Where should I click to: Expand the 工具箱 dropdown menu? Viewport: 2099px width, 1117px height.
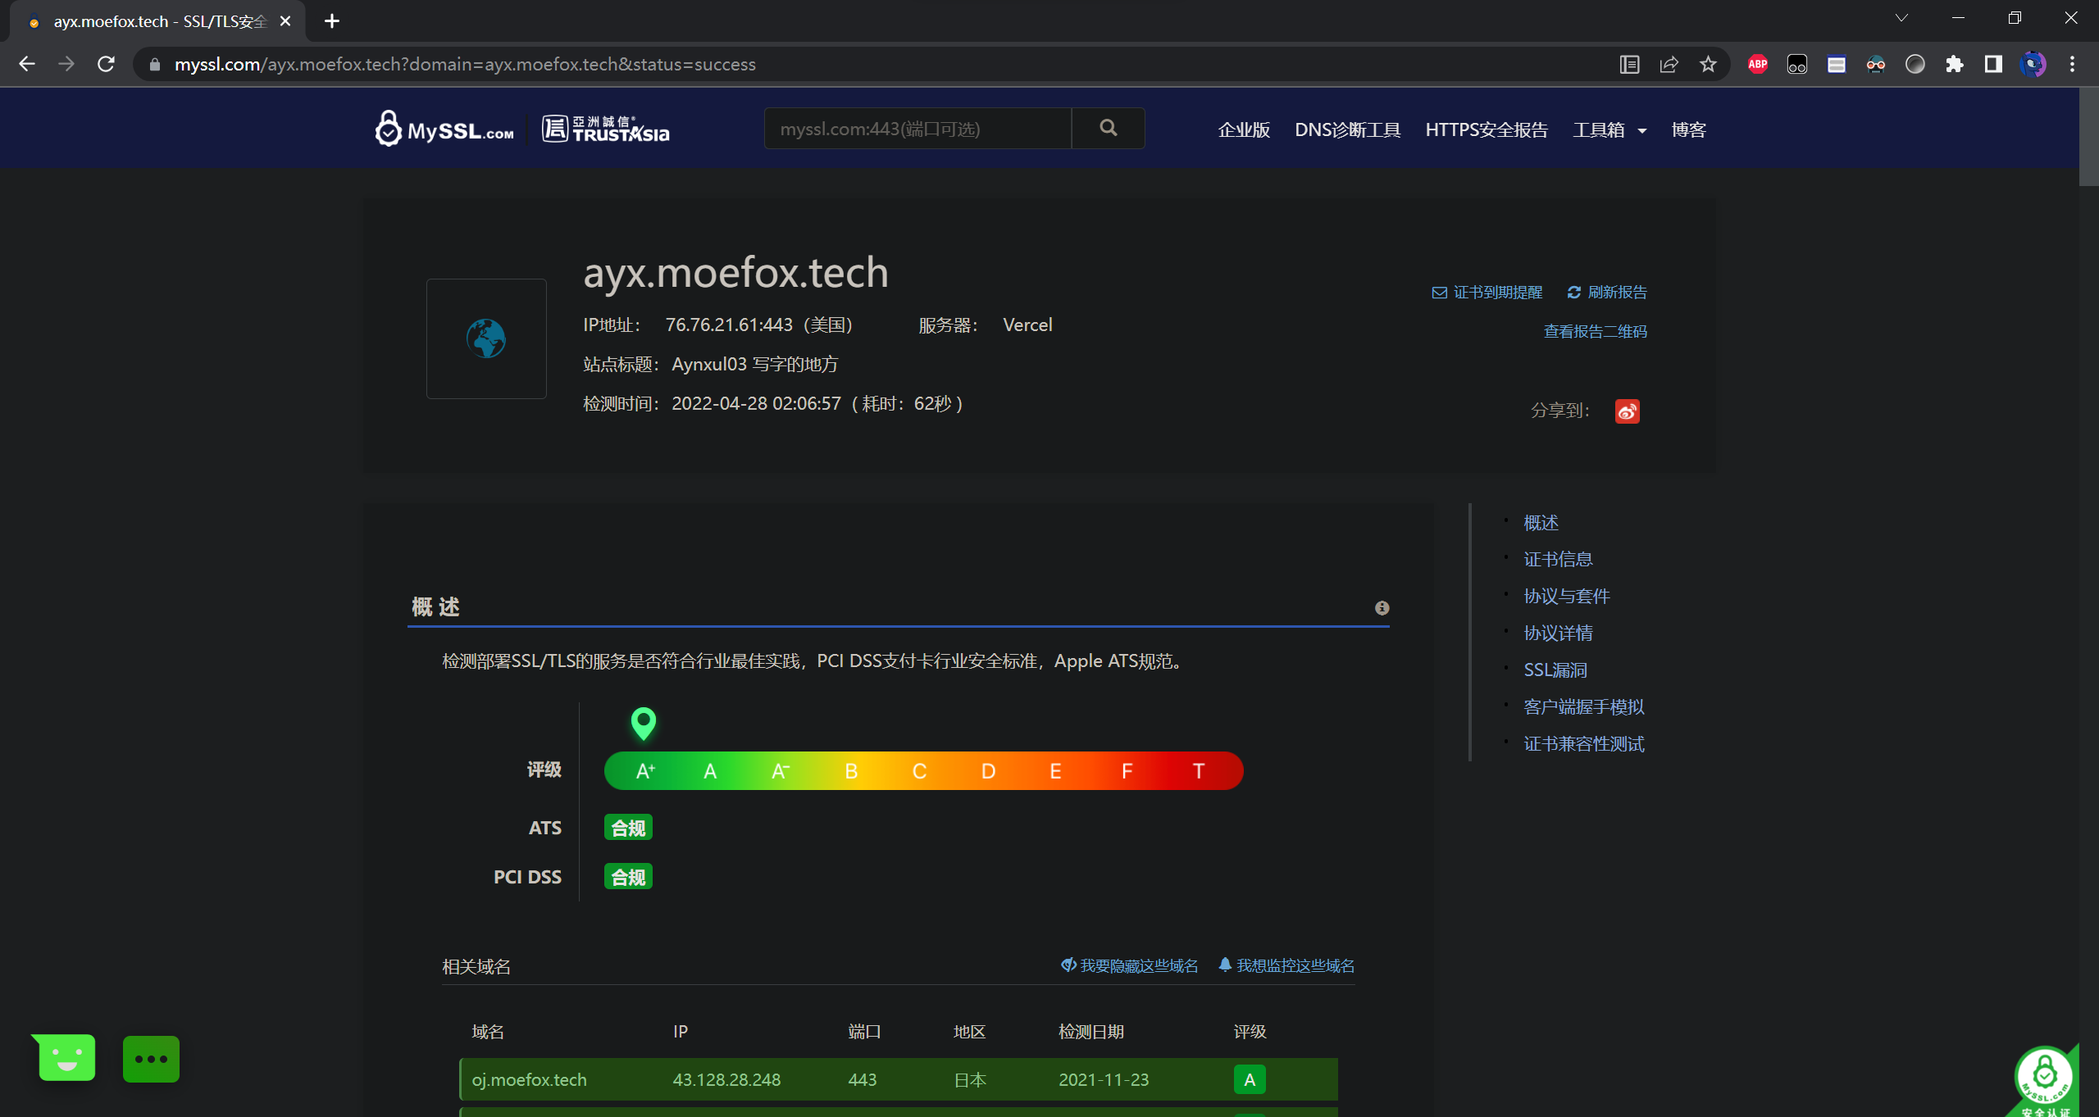click(1610, 129)
